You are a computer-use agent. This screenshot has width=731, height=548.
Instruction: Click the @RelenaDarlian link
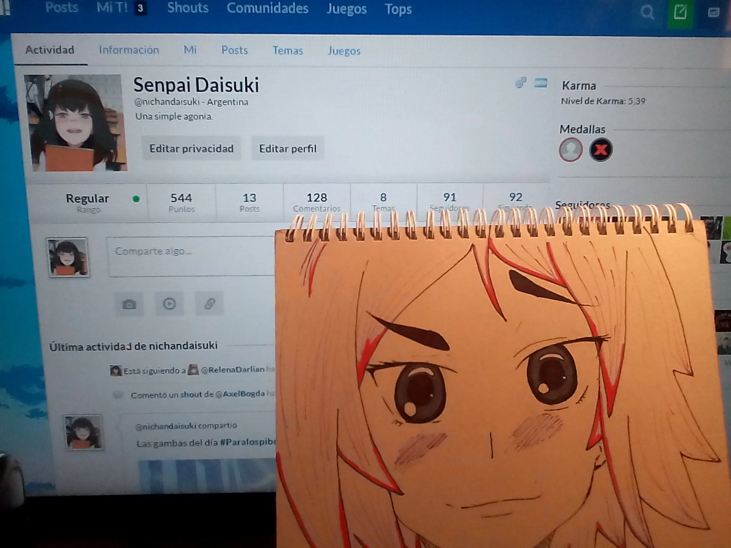(233, 370)
